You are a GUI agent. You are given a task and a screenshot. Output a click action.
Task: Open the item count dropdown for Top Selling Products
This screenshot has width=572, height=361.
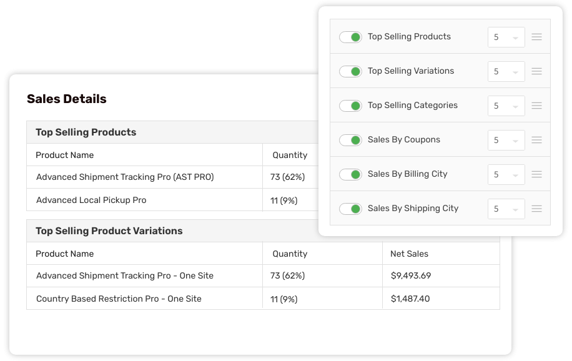pos(506,37)
